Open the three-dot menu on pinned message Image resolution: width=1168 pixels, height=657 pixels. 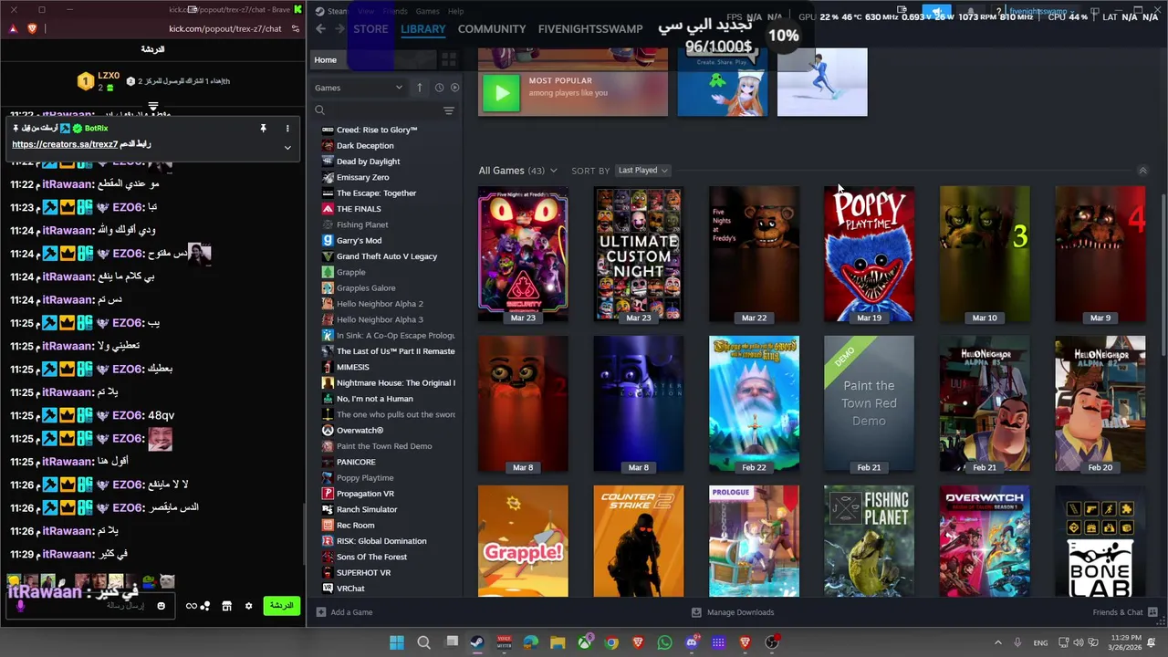287,129
